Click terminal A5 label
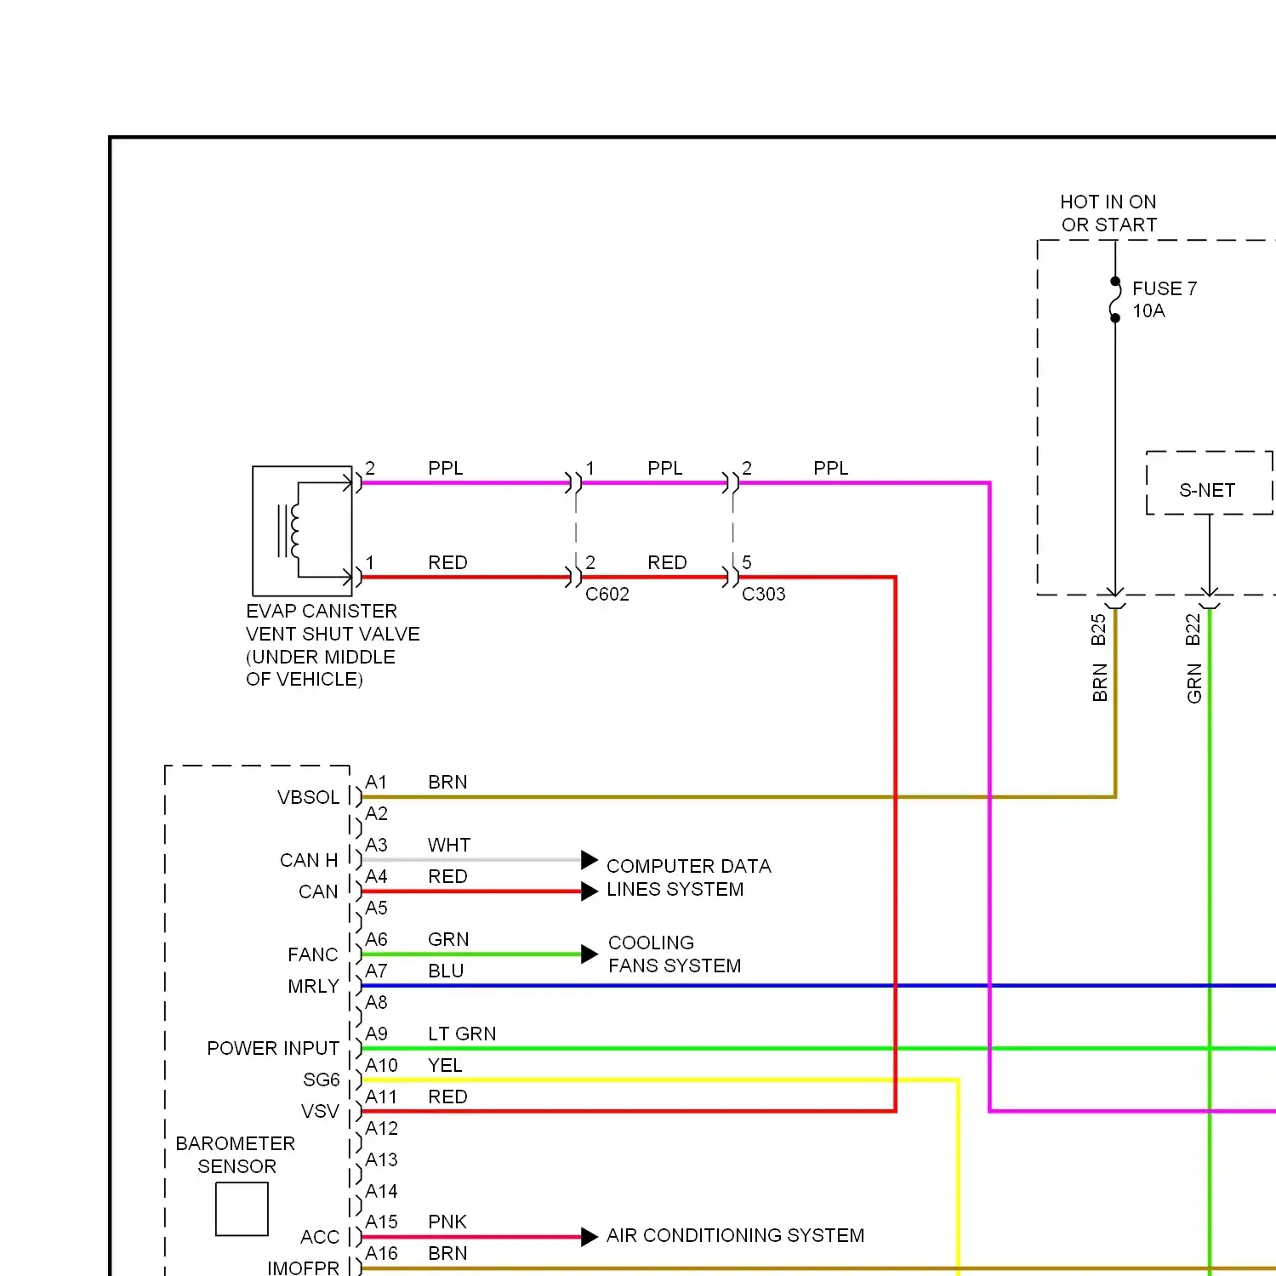1276x1276 pixels. click(376, 909)
